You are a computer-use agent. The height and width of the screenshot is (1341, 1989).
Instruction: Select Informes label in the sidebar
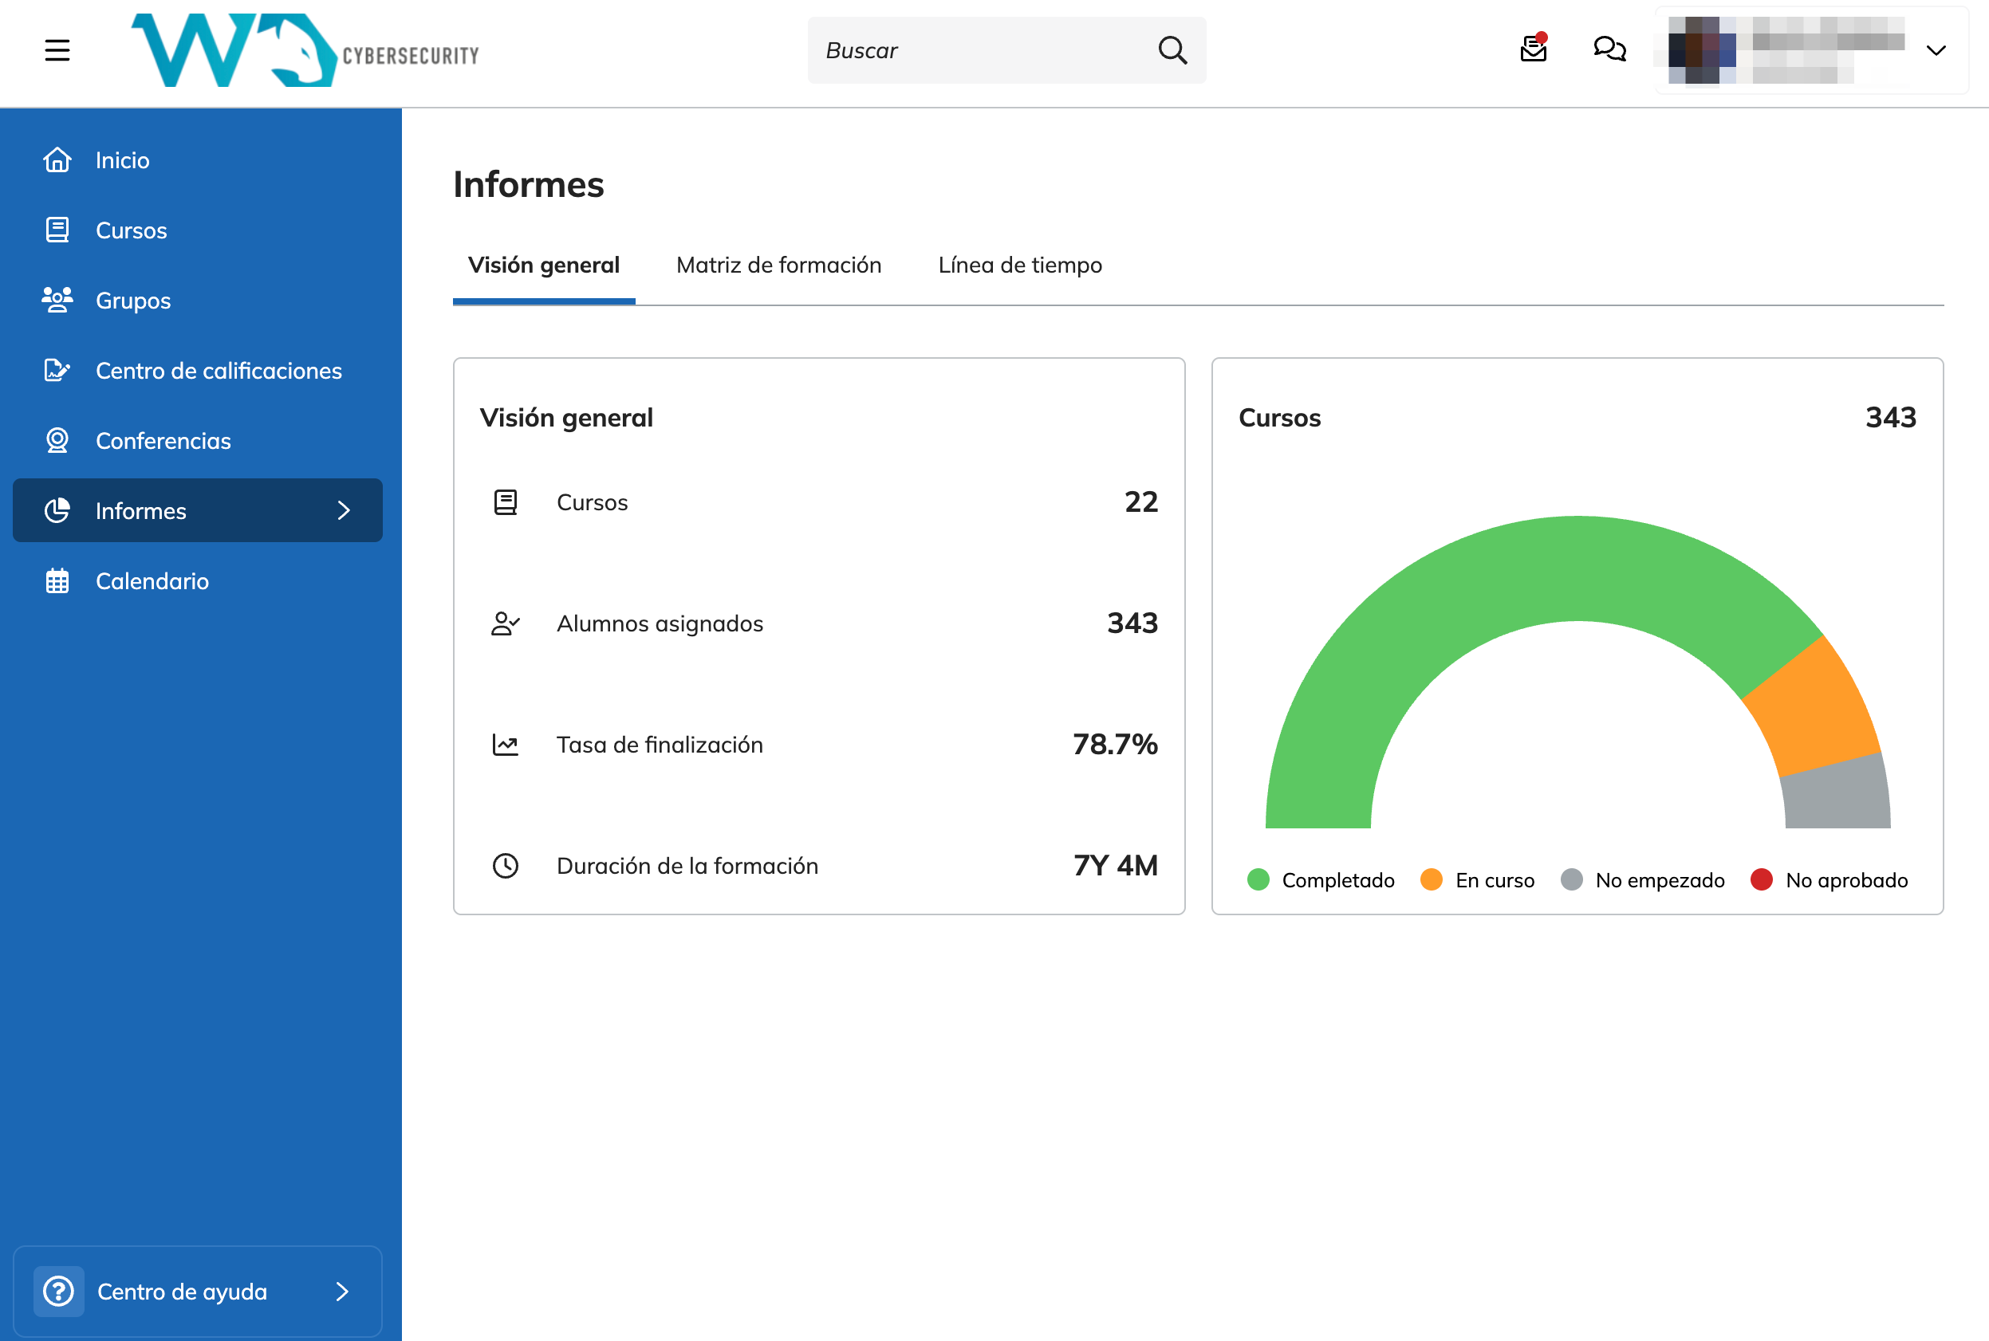(x=141, y=510)
